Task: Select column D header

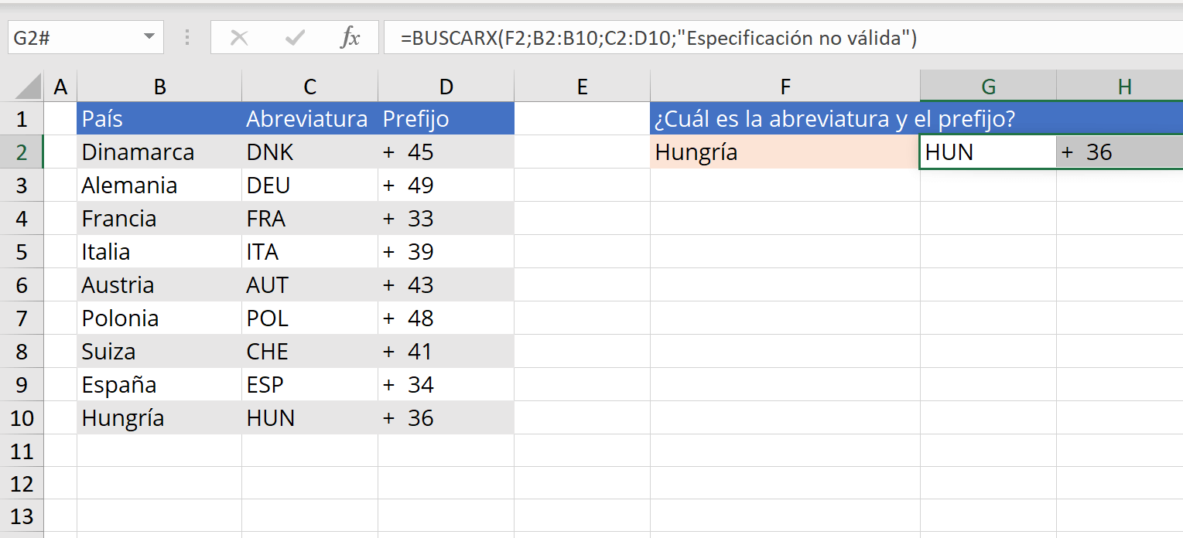Action: (446, 87)
